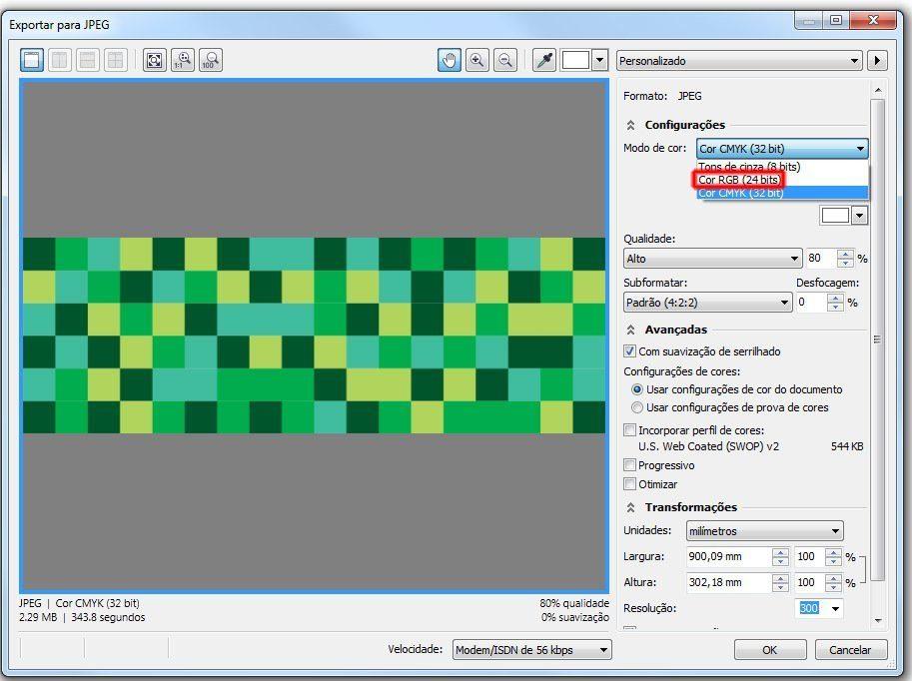Image resolution: width=912 pixels, height=681 pixels.
Task: Click the white color swatch in toolbar
Action: tap(575, 60)
